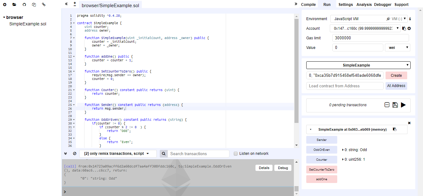
Task: Click Debug on the call log
Action: pos(283,168)
